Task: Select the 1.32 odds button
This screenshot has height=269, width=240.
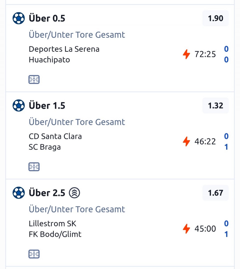Action: pyautogui.click(x=215, y=105)
